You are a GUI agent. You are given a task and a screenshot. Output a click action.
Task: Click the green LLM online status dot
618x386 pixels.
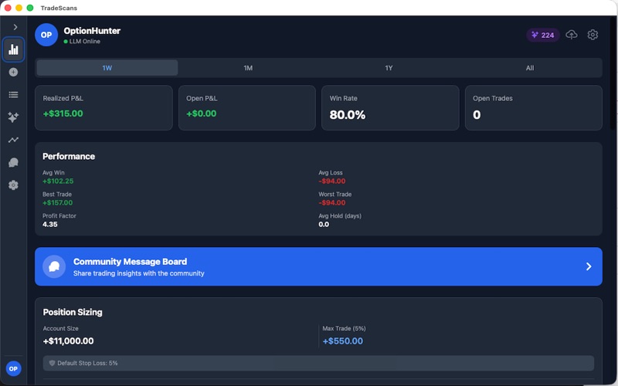(66, 42)
